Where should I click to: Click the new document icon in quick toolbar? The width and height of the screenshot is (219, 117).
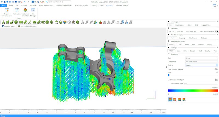coord(5,2)
